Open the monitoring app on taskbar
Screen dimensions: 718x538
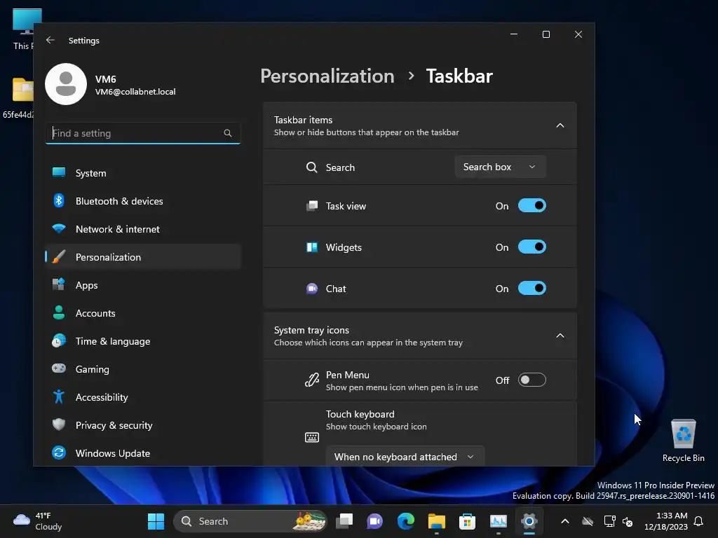click(x=499, y=521)
